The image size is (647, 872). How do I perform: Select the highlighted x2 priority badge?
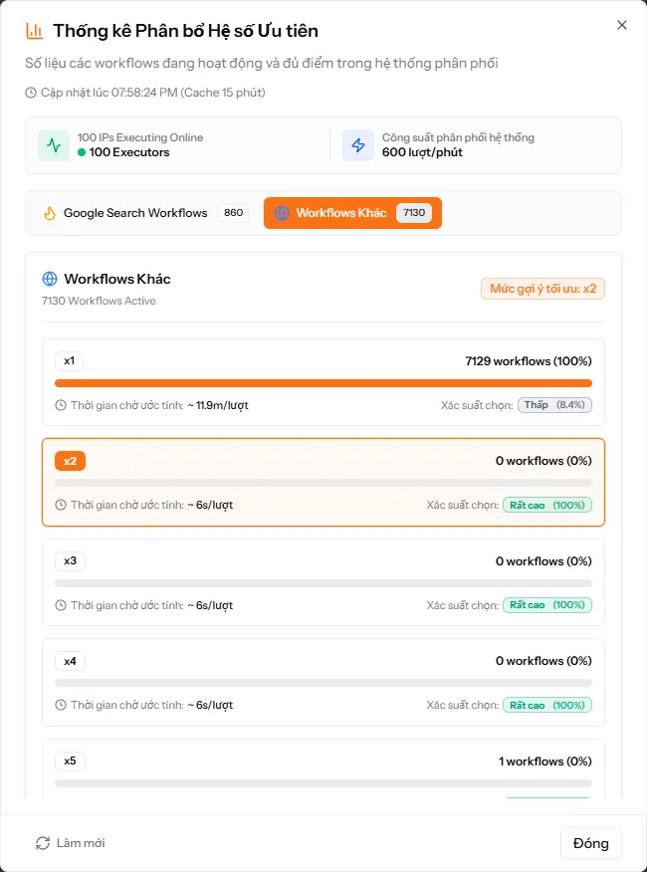pos(70,461)
